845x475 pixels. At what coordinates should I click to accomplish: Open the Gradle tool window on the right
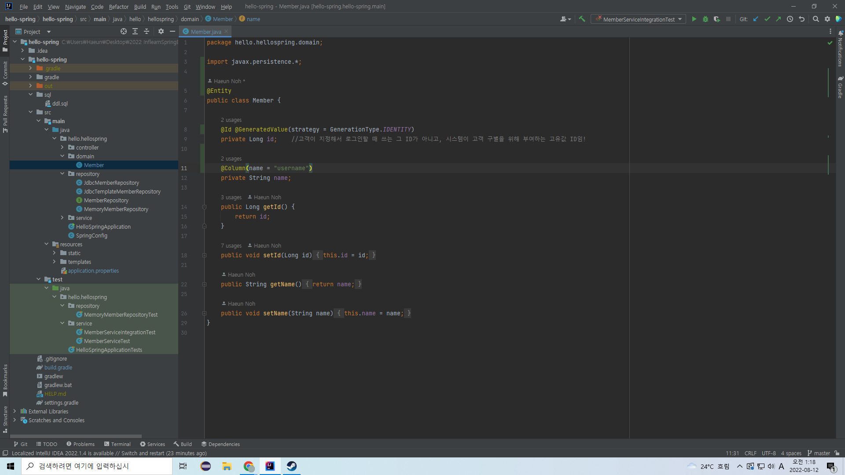(x=840, y=87)
